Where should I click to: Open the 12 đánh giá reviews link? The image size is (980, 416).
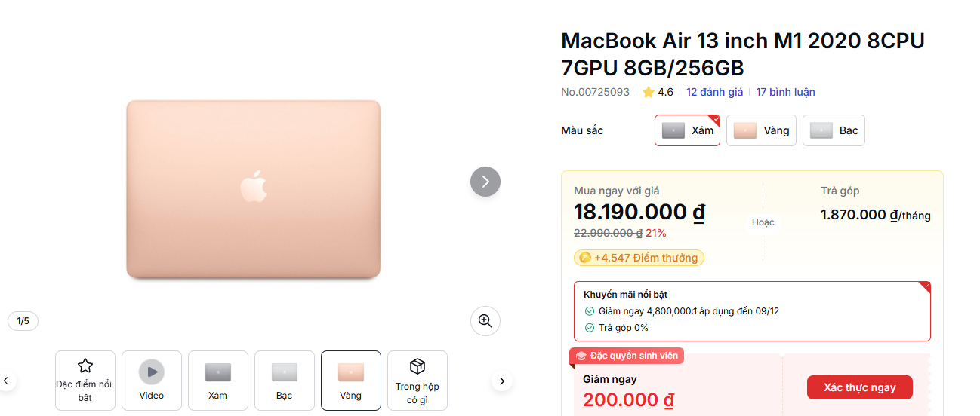pyautogui.click(x=714, y=92)
